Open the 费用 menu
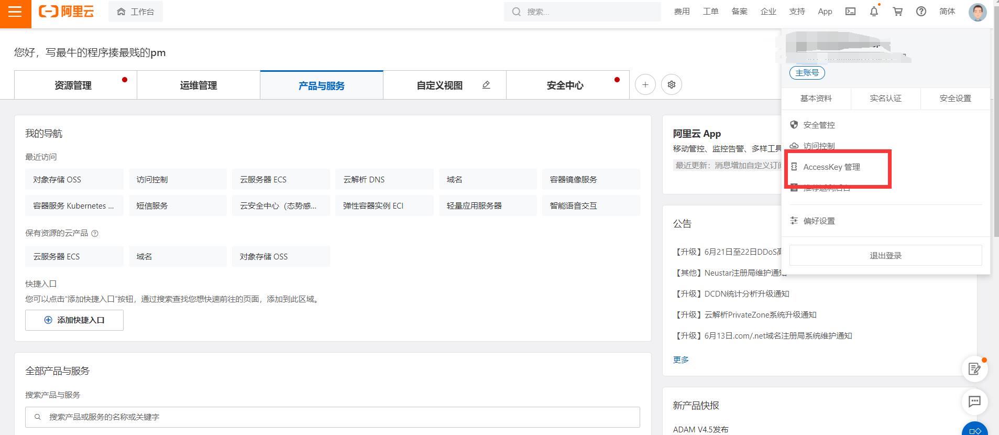Screen dimensions: 999x435 [x=682, y=12]
